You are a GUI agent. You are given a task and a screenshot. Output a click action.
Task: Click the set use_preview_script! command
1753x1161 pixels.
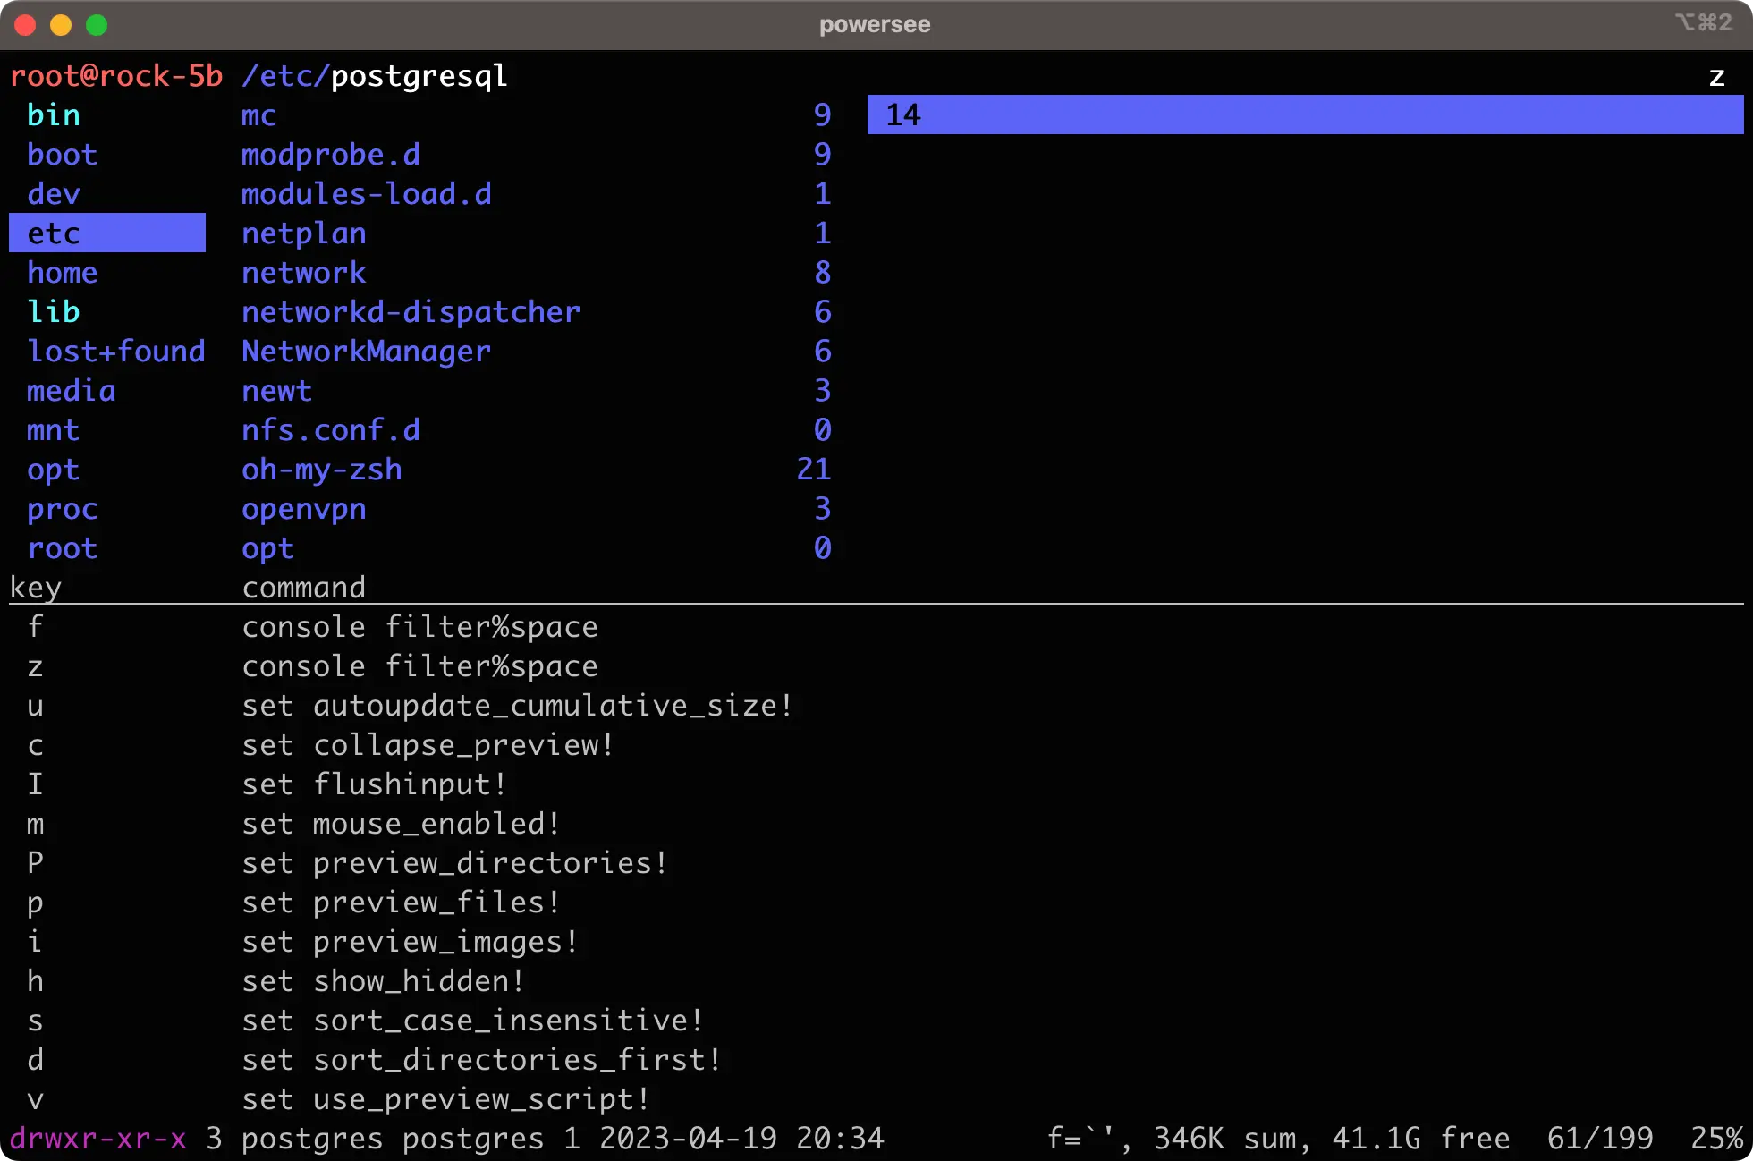tap(445, 1099)
